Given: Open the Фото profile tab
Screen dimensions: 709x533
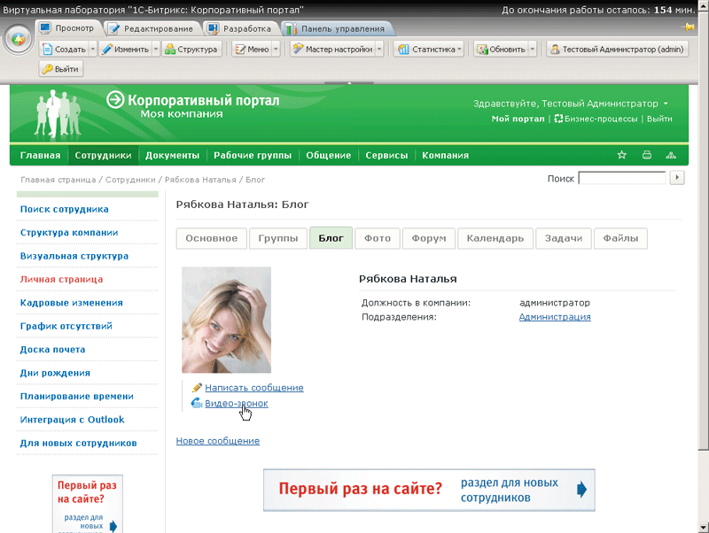Looking at the screenshot, I should [x=378, y=238].
